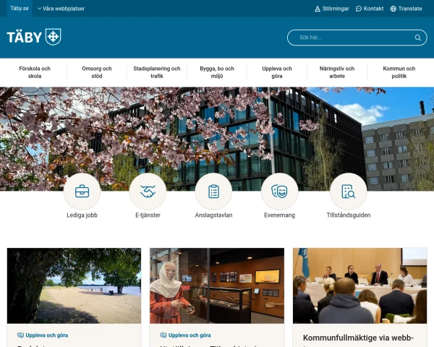Screen dimensions: 434x347
Task: Open the Evenemang theater masks icon
Action: click(x=279, y=192)
